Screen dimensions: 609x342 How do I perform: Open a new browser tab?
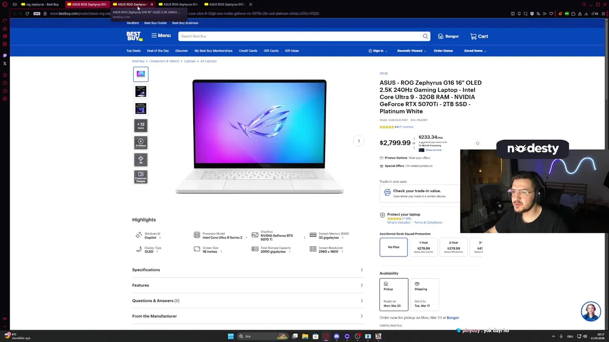tap(250, 4)
